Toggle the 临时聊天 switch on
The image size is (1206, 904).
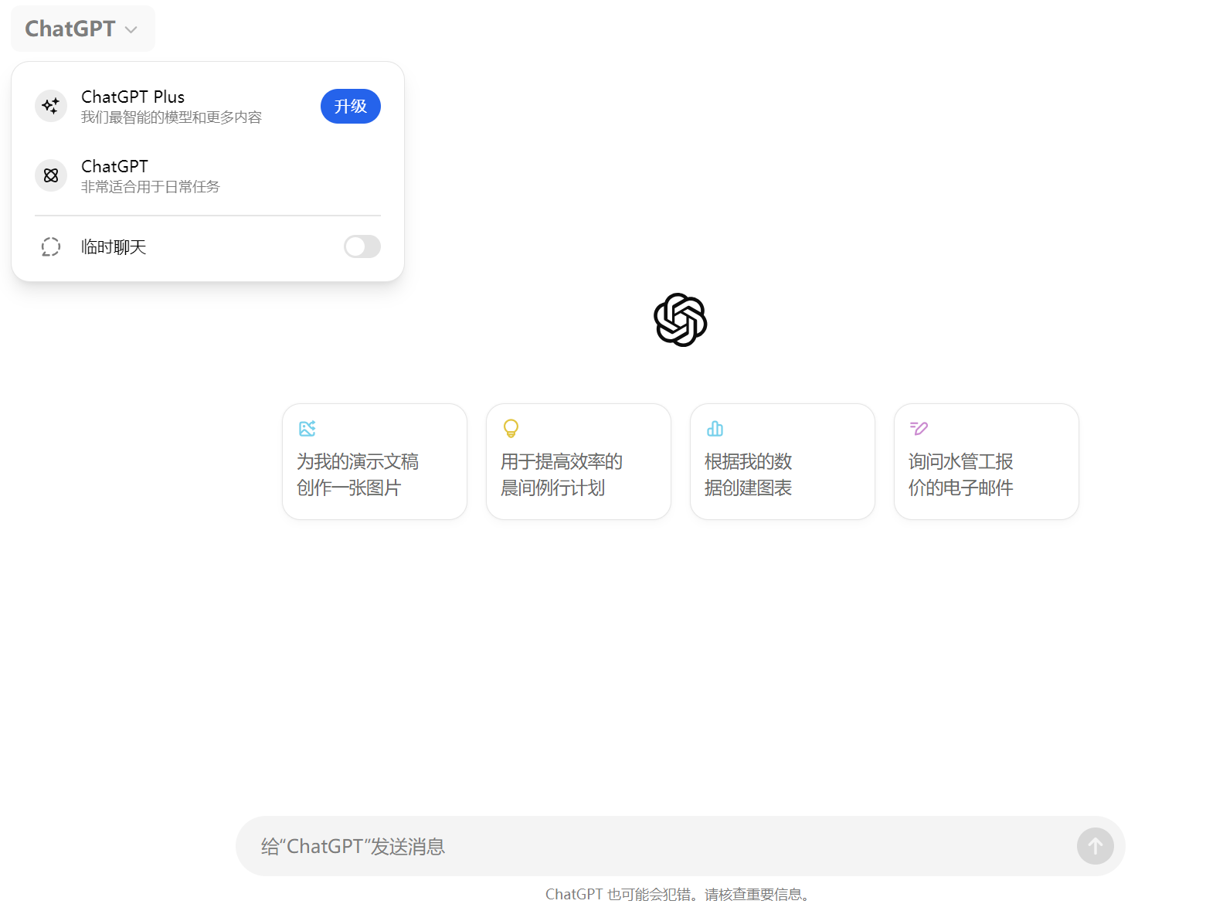pyautogui.click(x=362, y=246)
